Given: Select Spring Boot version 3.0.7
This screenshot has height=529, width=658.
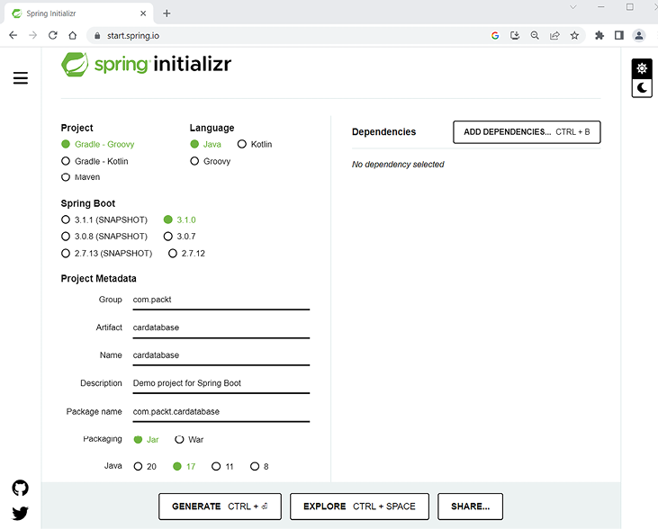Looking at the screenshot, I should (168, 236).
